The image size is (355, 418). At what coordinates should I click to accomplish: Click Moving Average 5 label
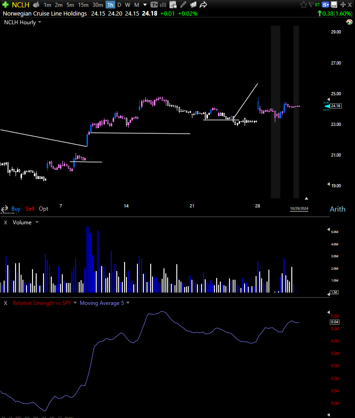(102, 303)
